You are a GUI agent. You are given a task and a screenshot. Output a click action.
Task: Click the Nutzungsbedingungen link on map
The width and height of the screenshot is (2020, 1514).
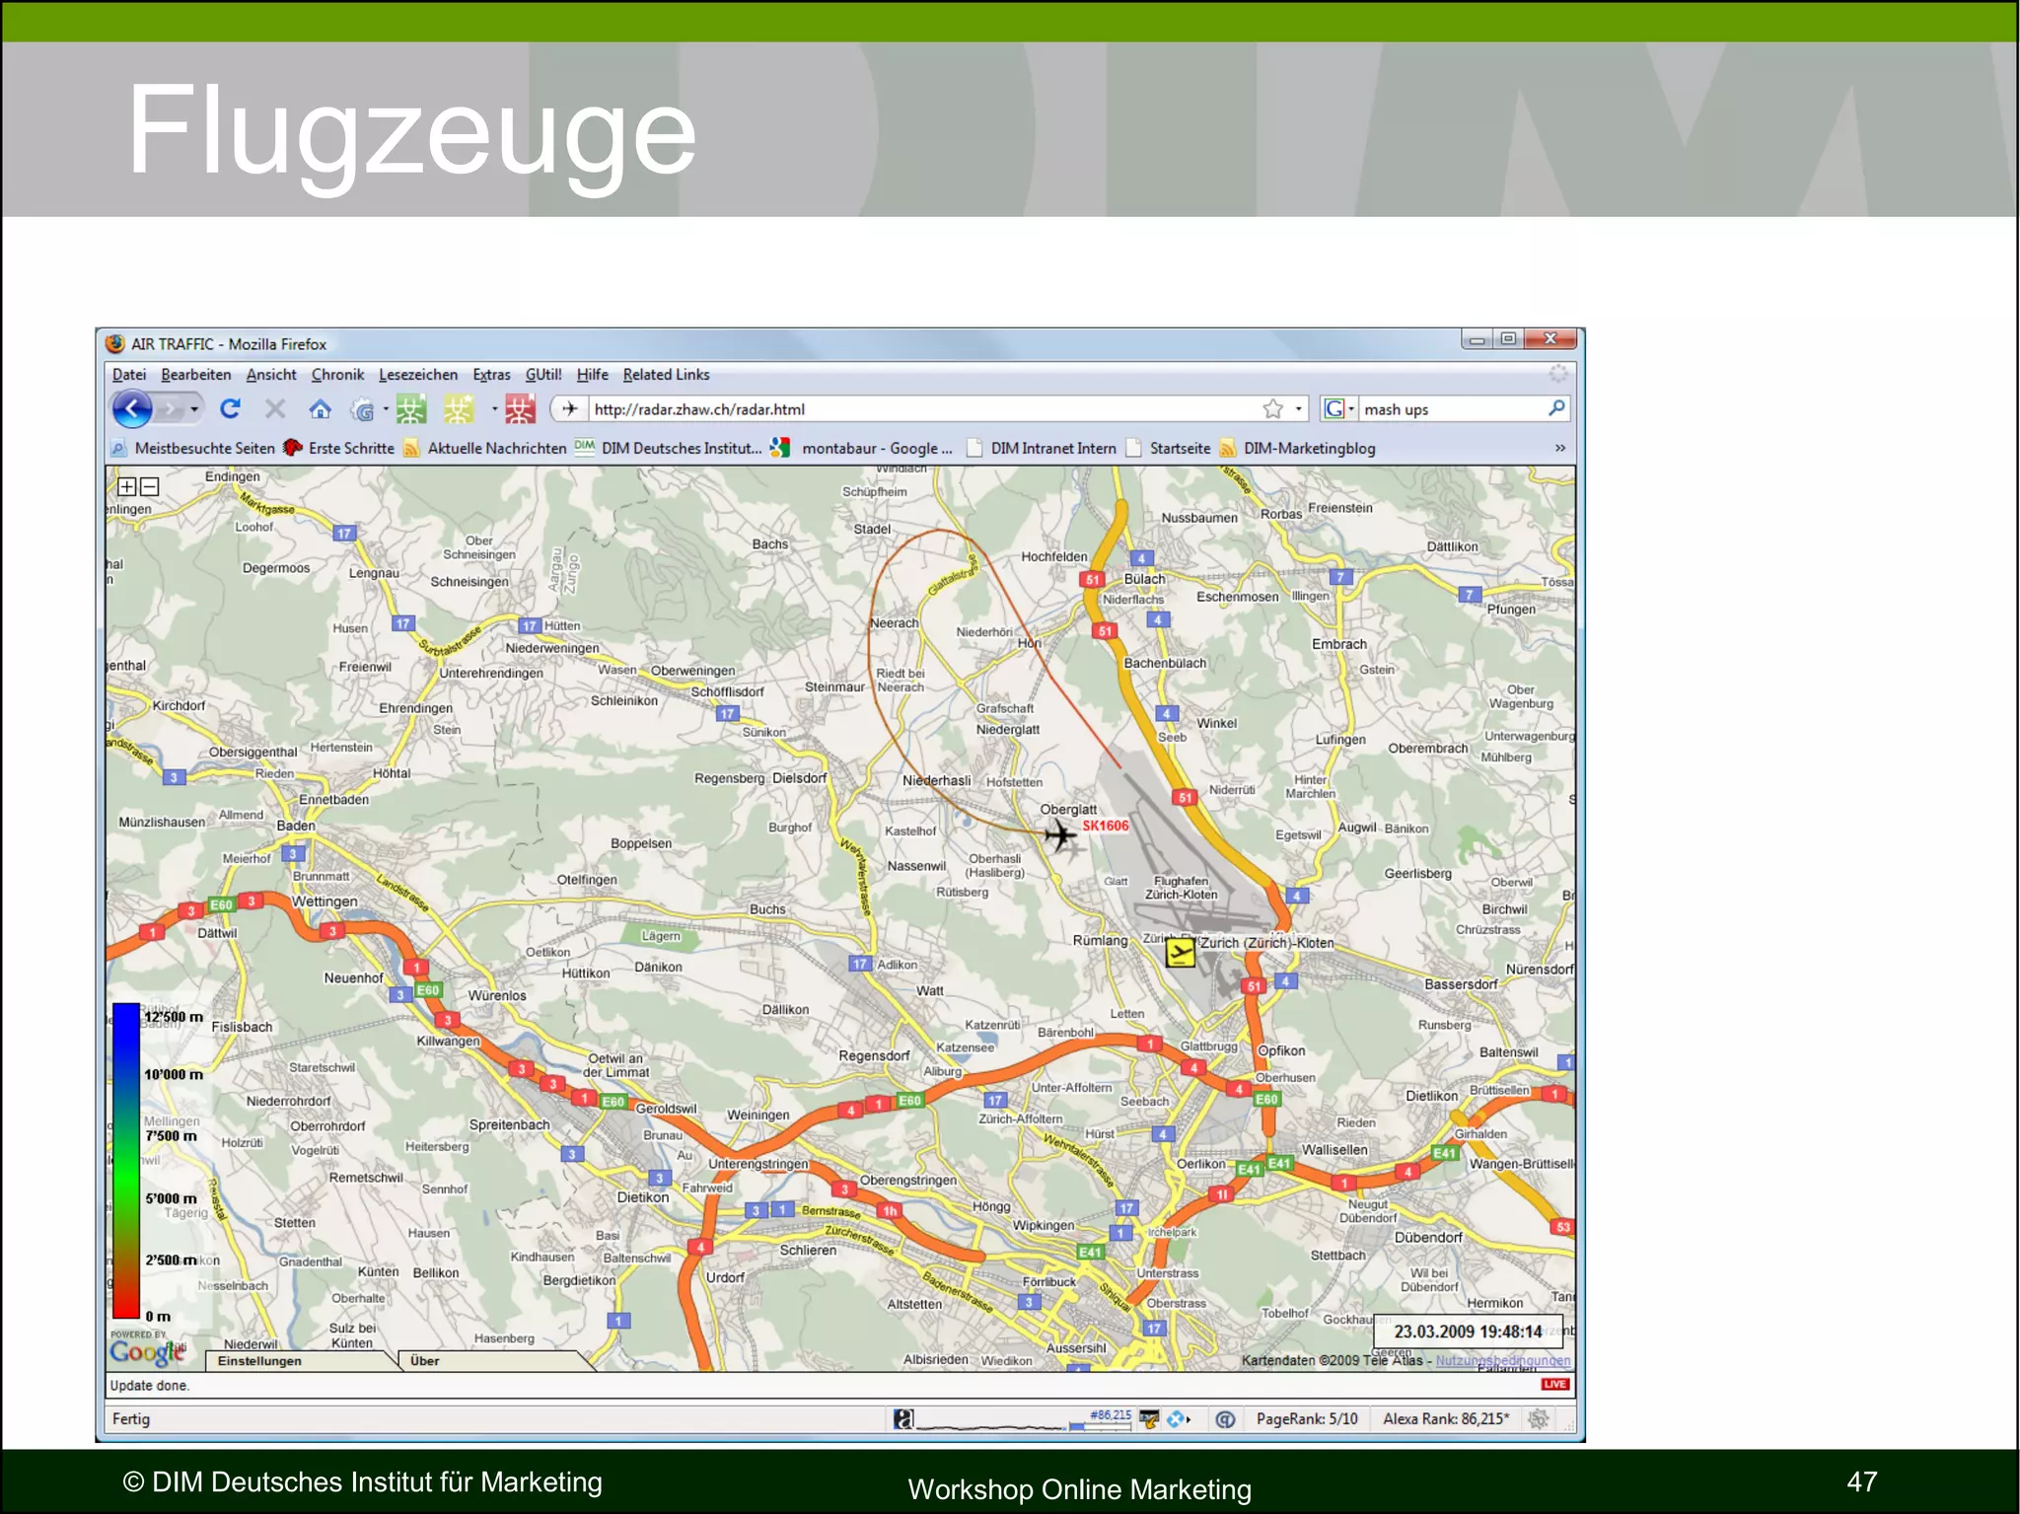(1502, 1360)
